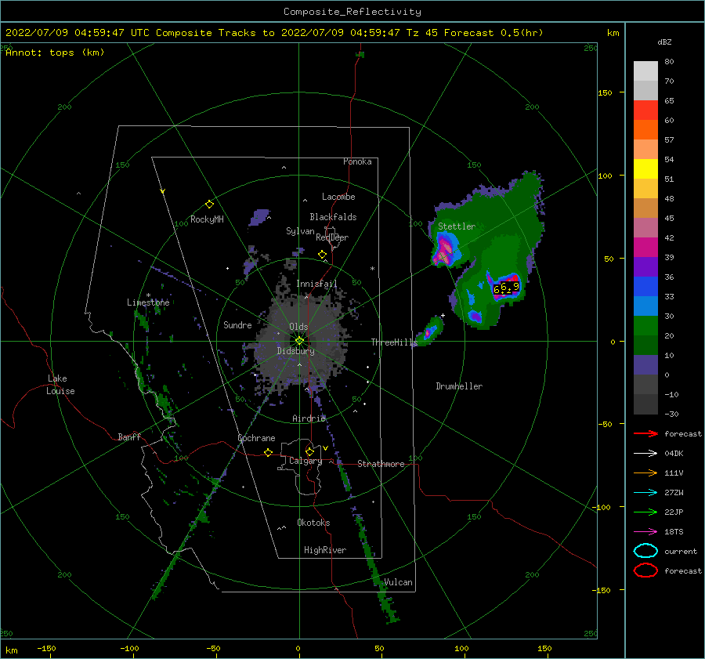This screenshot has height=659, width=705.
Task: Click the Okotoks city label
Action: [x=313, y=523]
